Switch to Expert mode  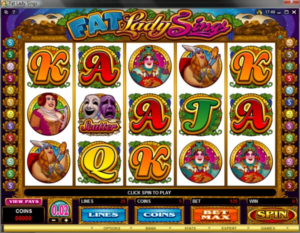(229, 228)
